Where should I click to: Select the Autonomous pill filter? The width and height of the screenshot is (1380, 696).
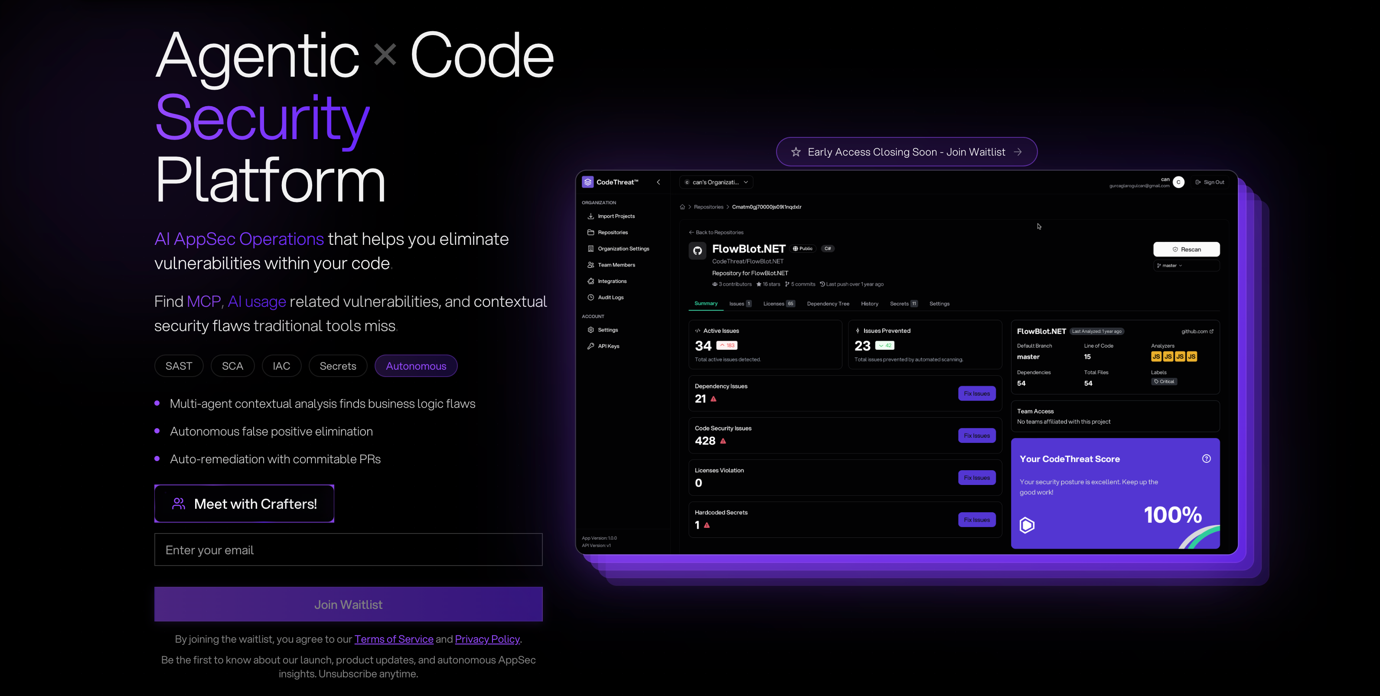[x=416, y=366]
